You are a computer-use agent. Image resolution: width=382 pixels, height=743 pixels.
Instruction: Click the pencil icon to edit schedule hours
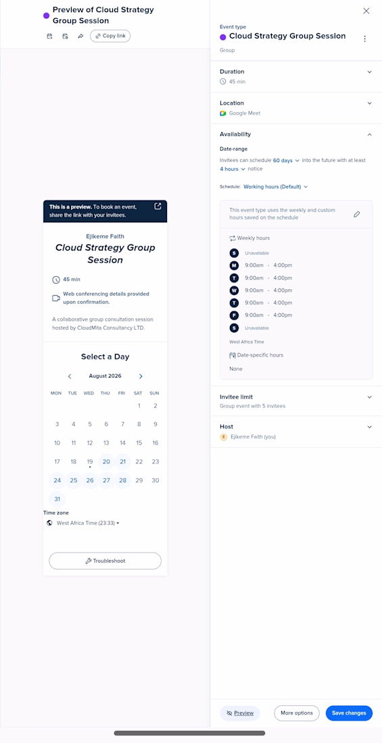357,214
